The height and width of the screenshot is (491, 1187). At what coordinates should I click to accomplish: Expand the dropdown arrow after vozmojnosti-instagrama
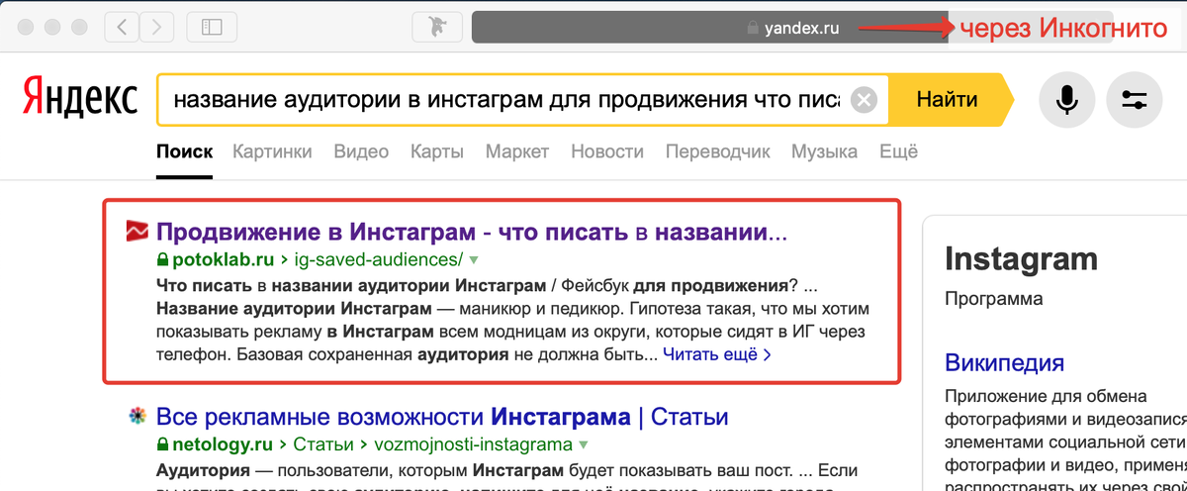point(584,444)
